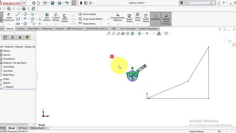Select Front Plane in the tree

coord(8,67)
